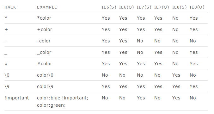Select the IE6(S) column header
Screen dimensions: 214x114
(109, 7)
